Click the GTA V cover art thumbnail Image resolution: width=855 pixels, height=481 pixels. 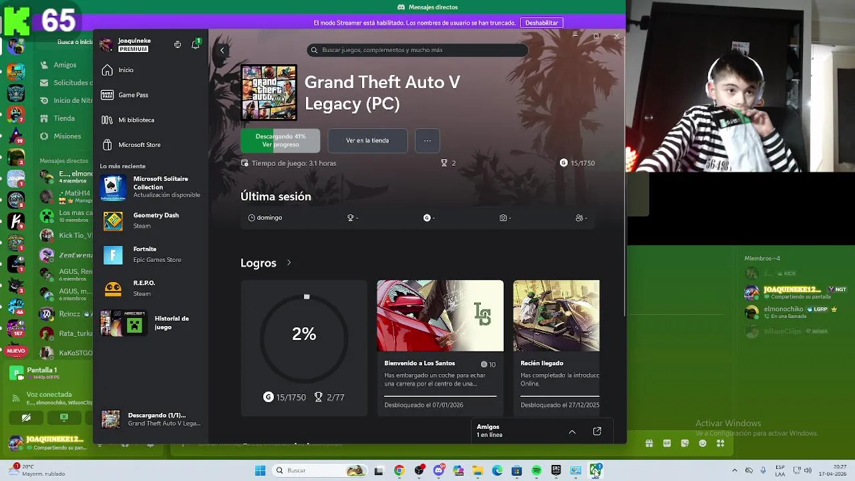[x=269, y=92]
